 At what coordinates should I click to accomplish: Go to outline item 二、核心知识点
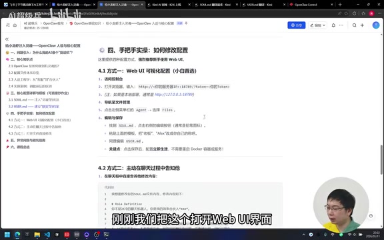tap(19, 59)
